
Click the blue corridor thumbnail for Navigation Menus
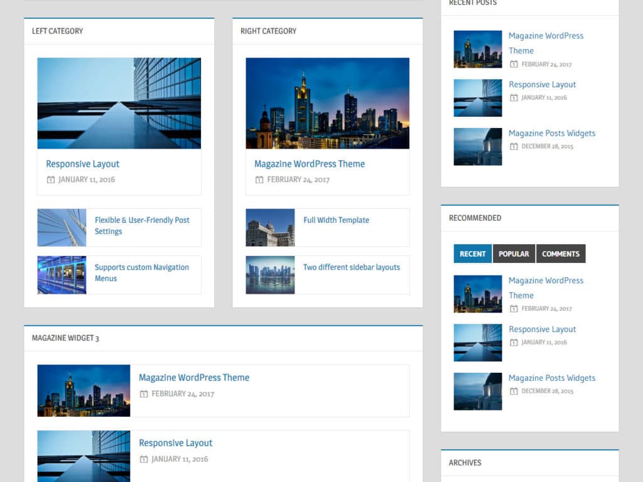[62, 275]
